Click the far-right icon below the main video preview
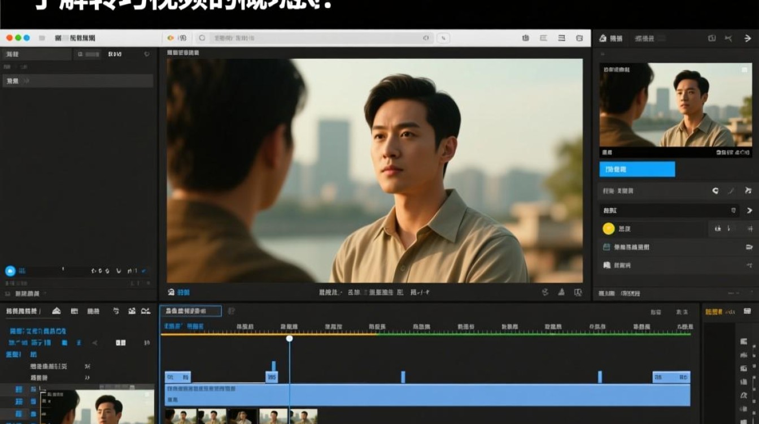The image size is (759, 424). tap(578, 292)
